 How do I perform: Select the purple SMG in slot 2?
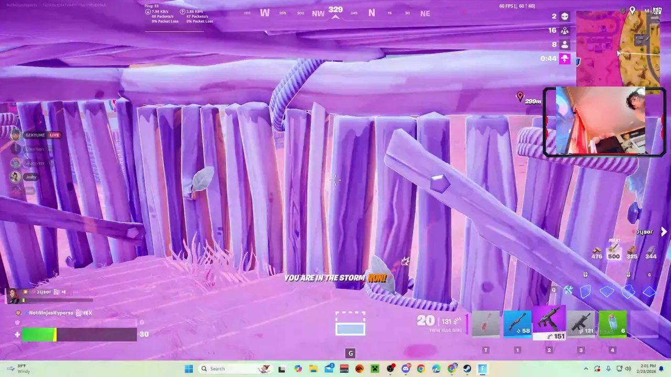pyautogui.click(x=549, y=323)
